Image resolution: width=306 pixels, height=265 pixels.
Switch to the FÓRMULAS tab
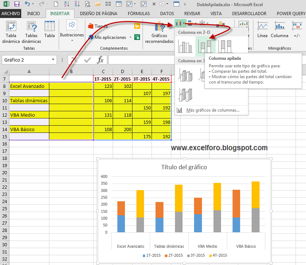point(139,13)
